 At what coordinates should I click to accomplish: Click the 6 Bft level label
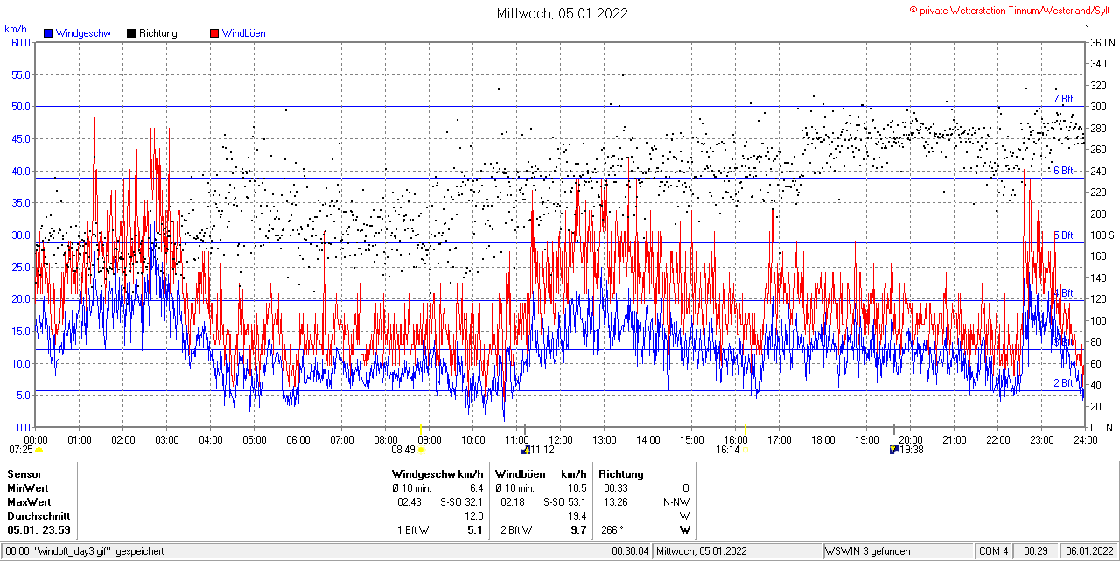[1063, 171]
